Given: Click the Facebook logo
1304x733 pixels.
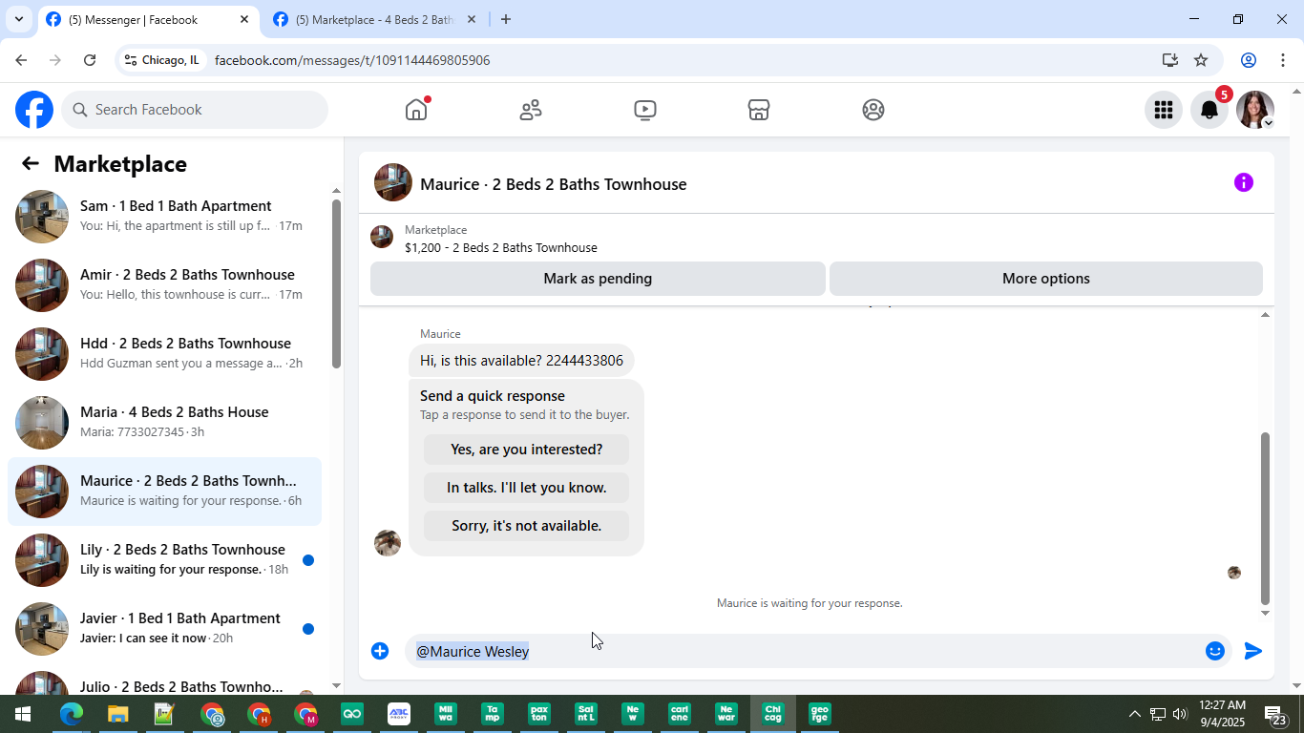Looking at the screenshot, I should 34,110.
